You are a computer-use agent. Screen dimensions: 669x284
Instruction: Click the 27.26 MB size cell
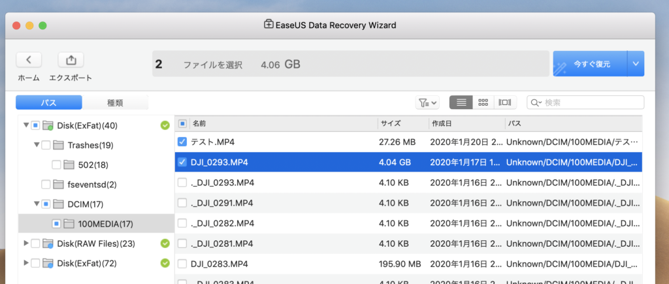(397, 142)
